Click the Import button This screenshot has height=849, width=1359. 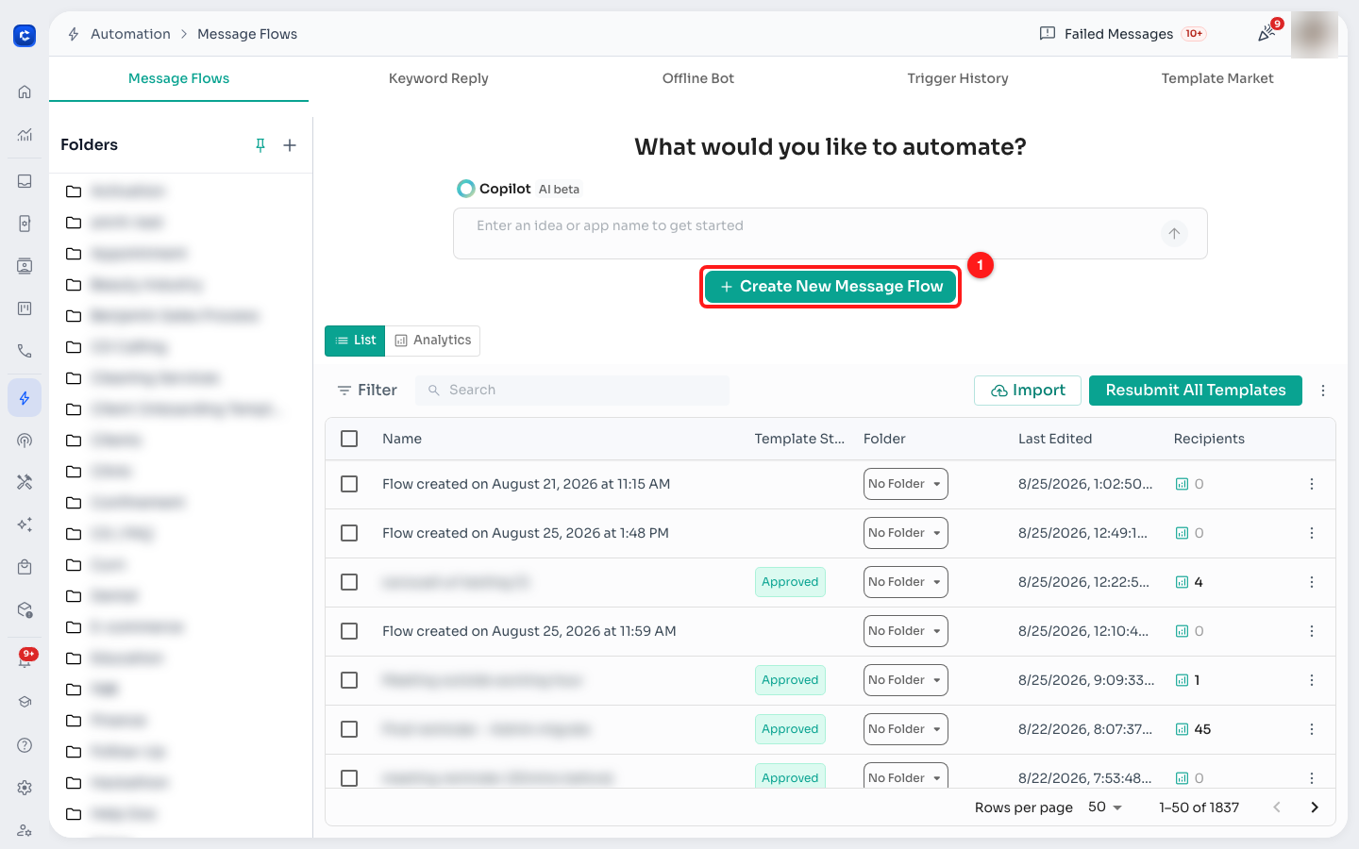1028,391
